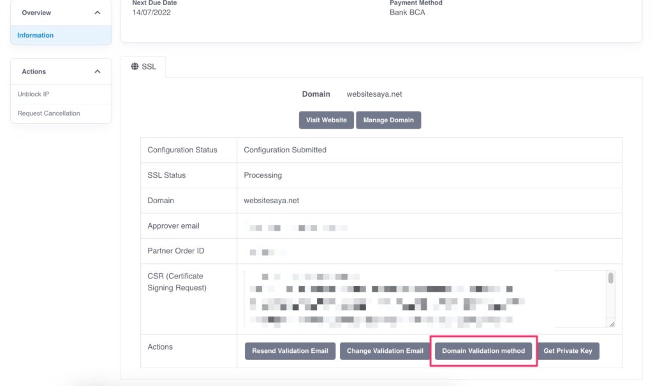The height and width of the screenshot is (386, 653).
Task: Open the Visit Website button
Action: [326, 120]
